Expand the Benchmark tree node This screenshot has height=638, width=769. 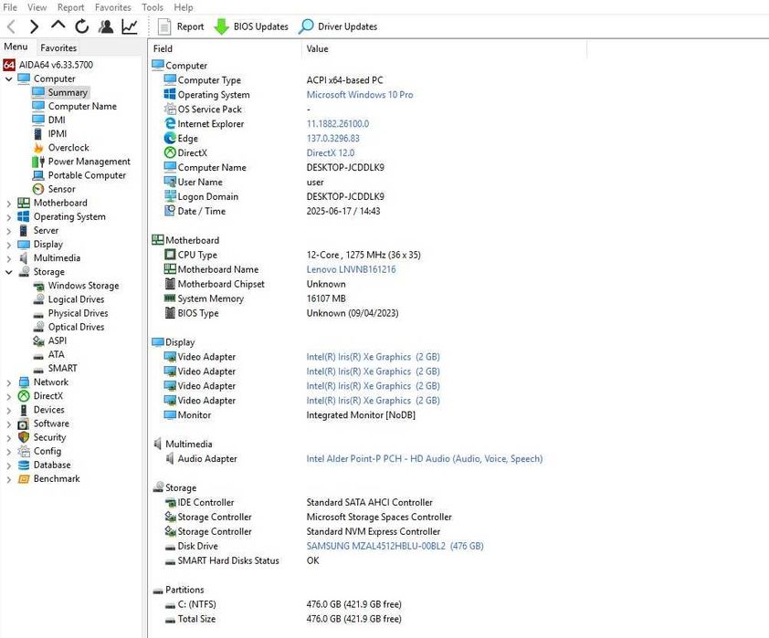(9, 479)
